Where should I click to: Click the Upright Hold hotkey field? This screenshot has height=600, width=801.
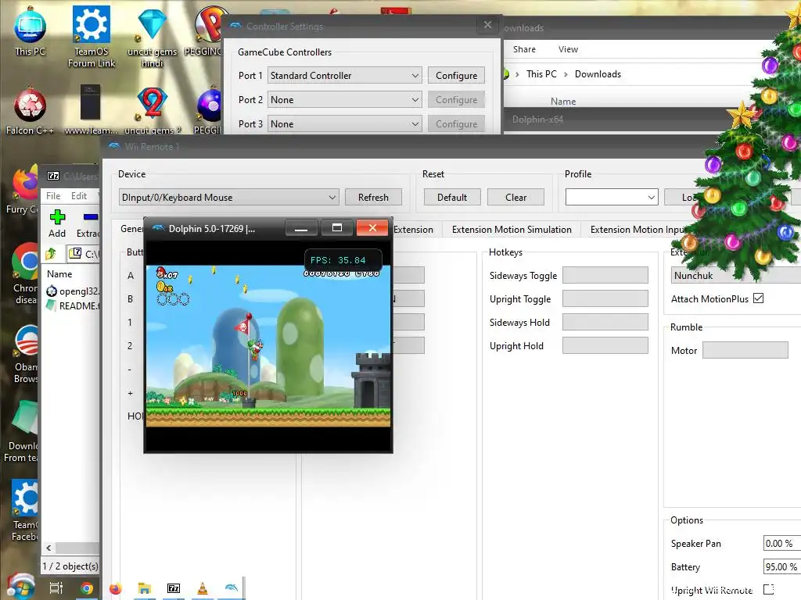(605, 346)
